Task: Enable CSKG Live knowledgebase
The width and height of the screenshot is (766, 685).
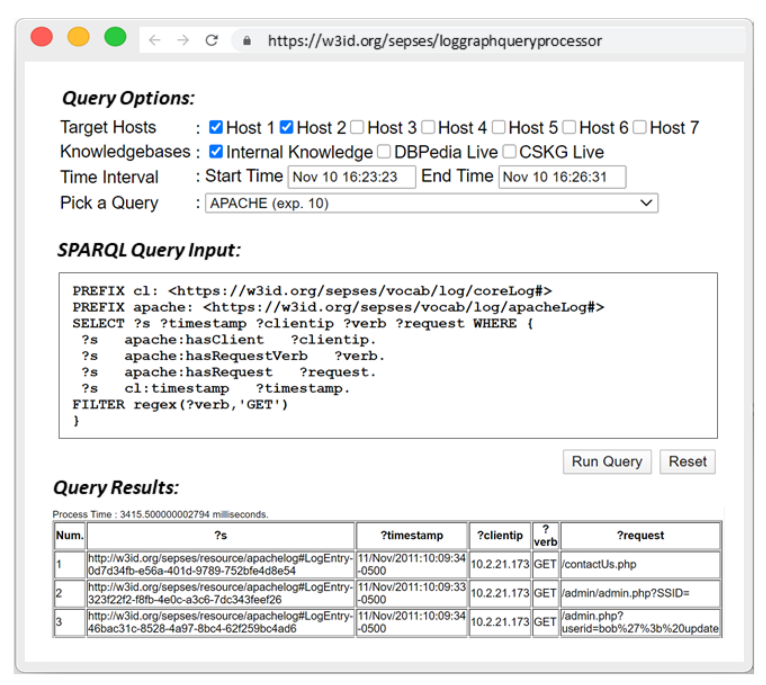Action: 509,152
